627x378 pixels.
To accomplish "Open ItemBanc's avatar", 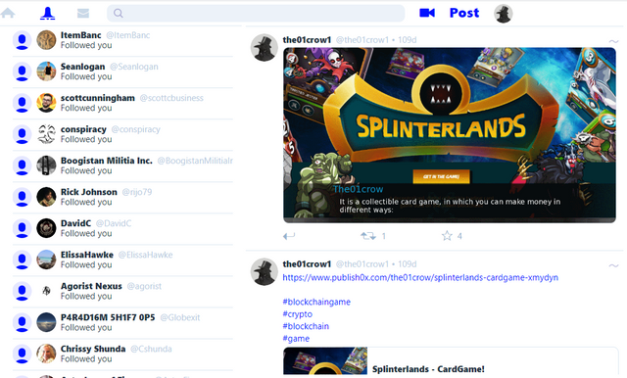I will 46,40.
